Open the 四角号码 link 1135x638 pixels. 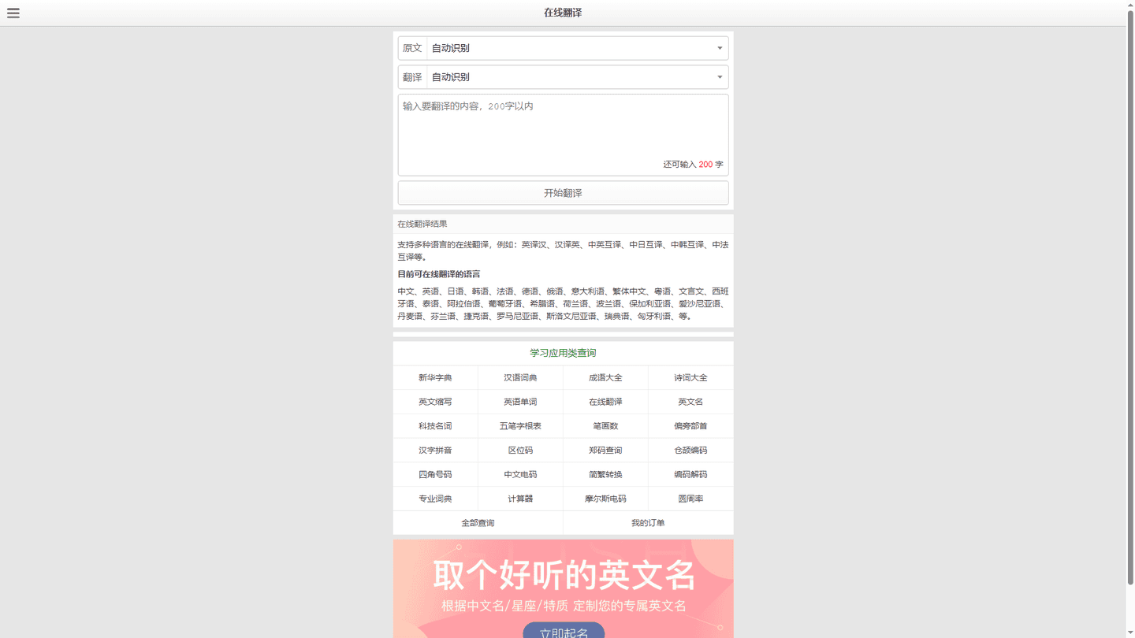pyautogui.click(x=435, y=475)
